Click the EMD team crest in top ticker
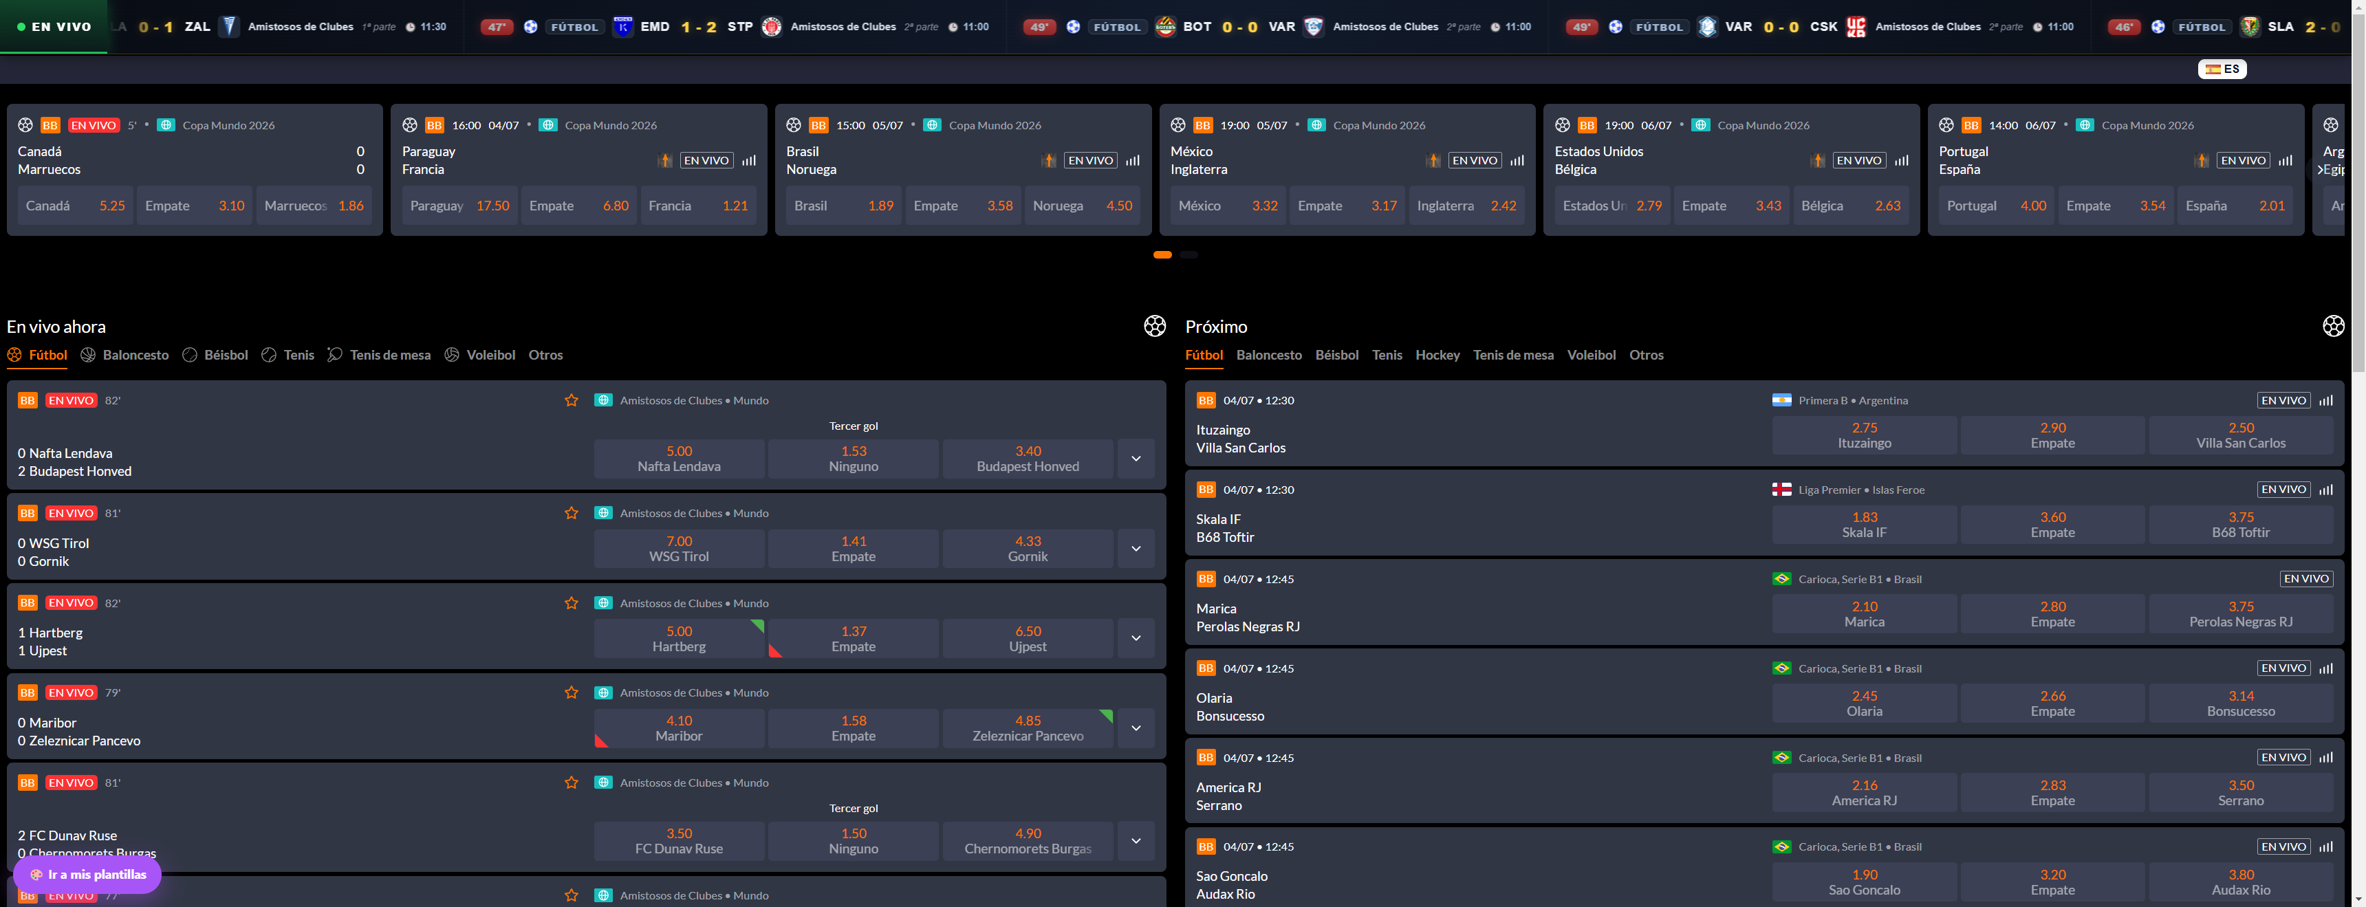The image size is (2366, 907). coord(622,27)
